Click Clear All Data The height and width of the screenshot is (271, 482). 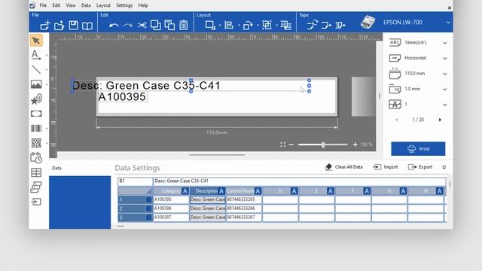tap(343, 167)
